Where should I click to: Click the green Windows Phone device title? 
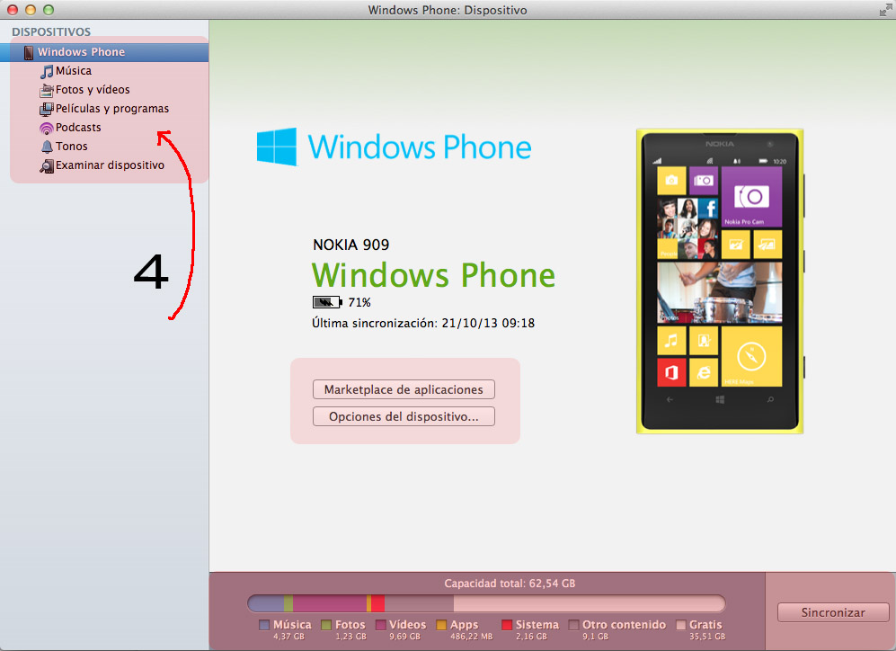pos(433,275)
